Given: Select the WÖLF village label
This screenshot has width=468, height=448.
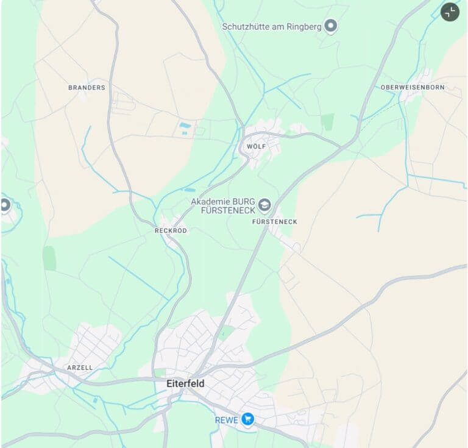Looking at the screenshot, I should coord(257,146).
